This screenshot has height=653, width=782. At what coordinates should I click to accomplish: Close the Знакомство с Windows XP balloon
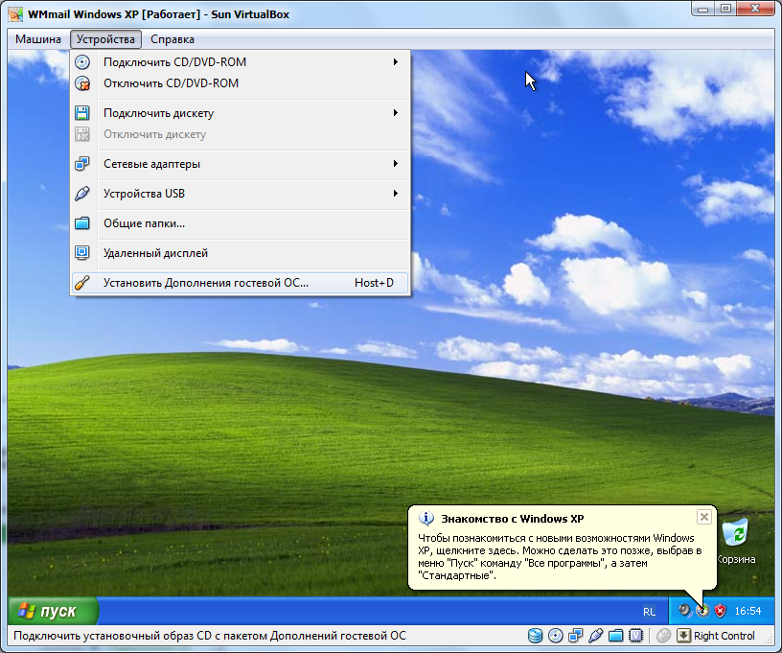pyautogui.click(x=703, y=517)
